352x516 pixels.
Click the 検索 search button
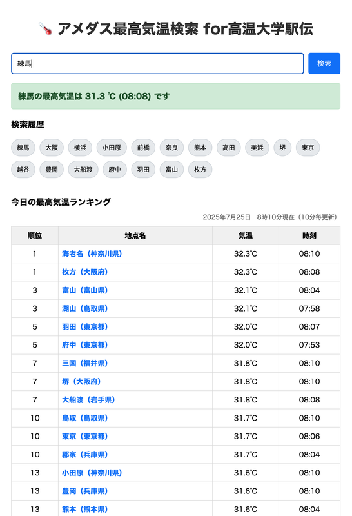324,63
